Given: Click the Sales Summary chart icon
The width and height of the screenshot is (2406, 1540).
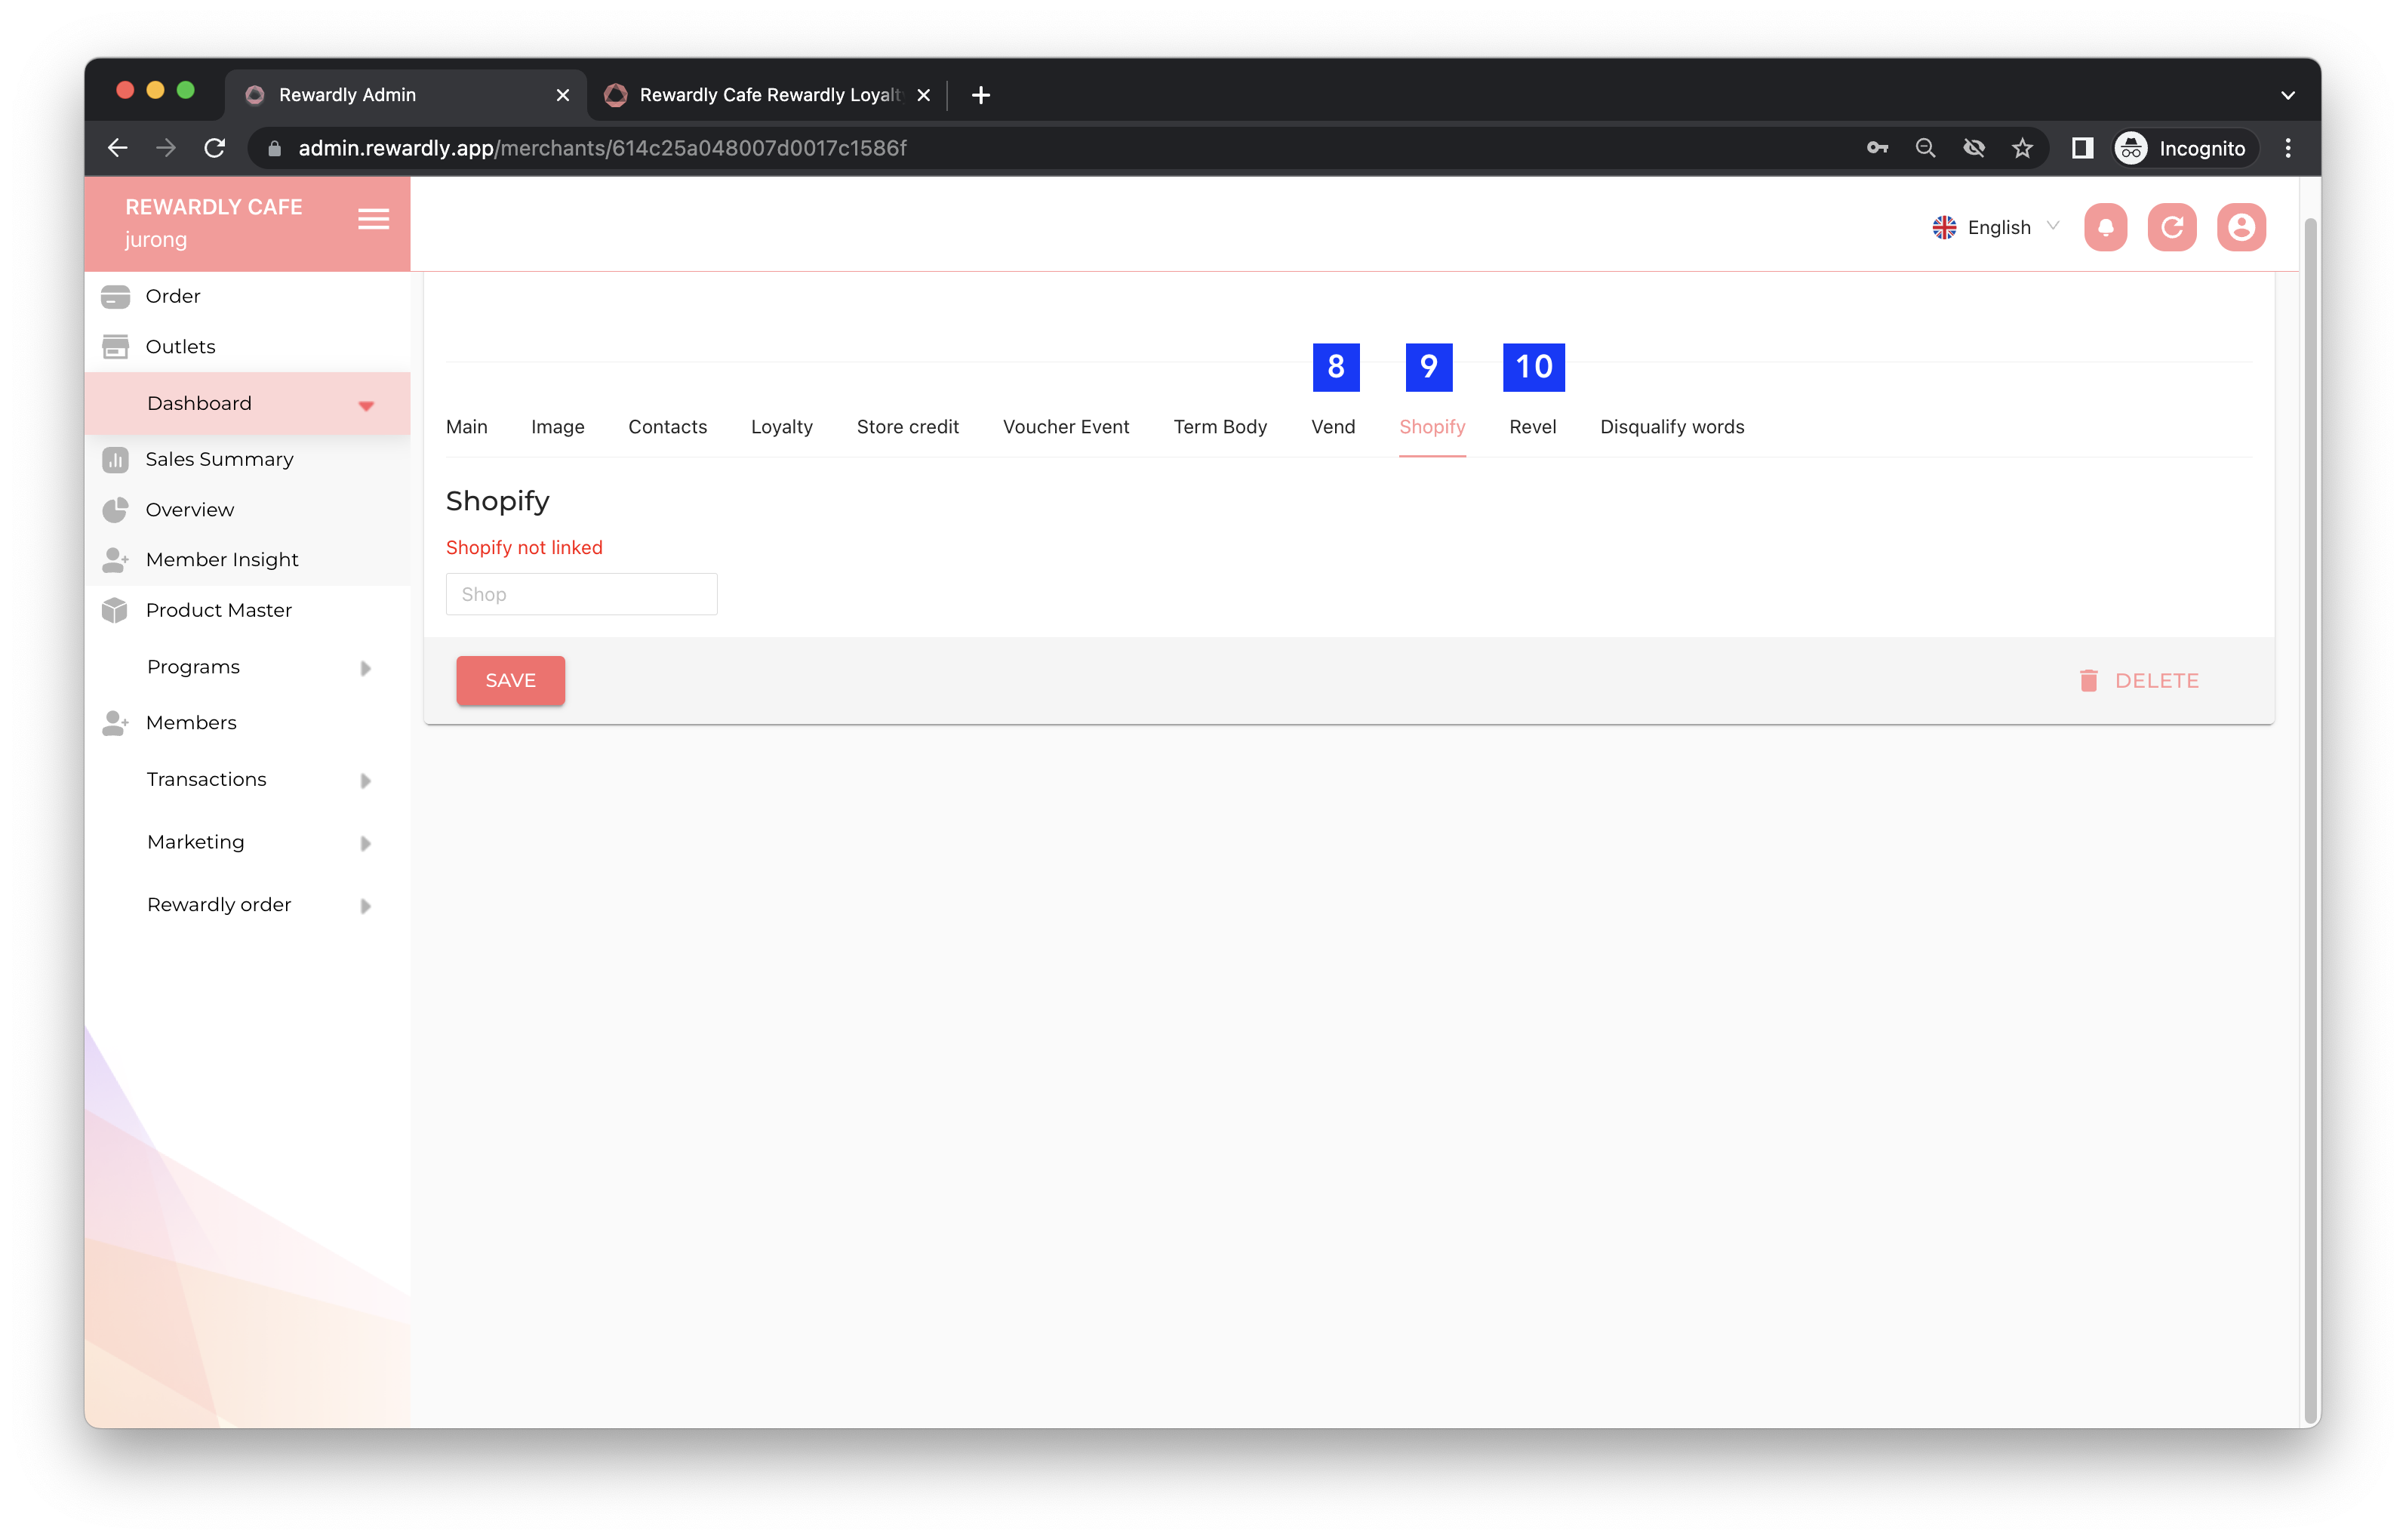Looking at the screenshot, I should coord(115,460).
